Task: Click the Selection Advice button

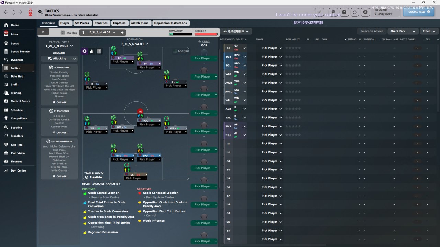Action: tap(372, 31)
